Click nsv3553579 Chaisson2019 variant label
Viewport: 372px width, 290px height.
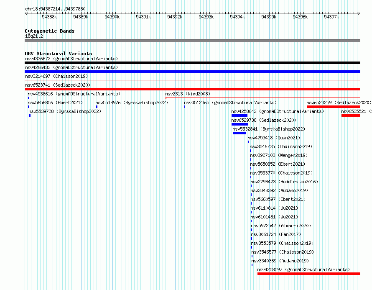[x=282, y=243]
